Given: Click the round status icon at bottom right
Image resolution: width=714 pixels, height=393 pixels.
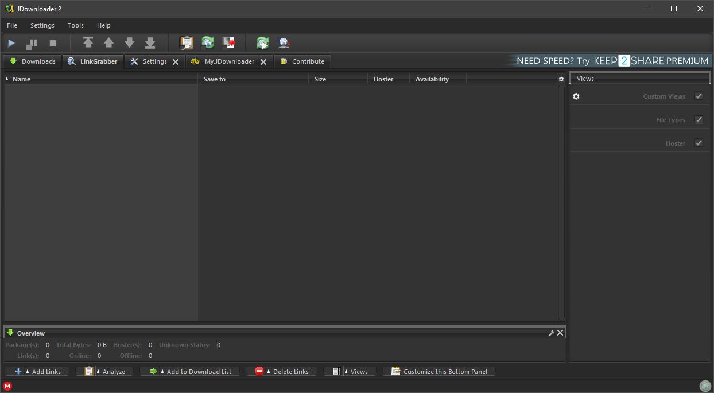Looking at the screenshot, I should coord(705,386).
